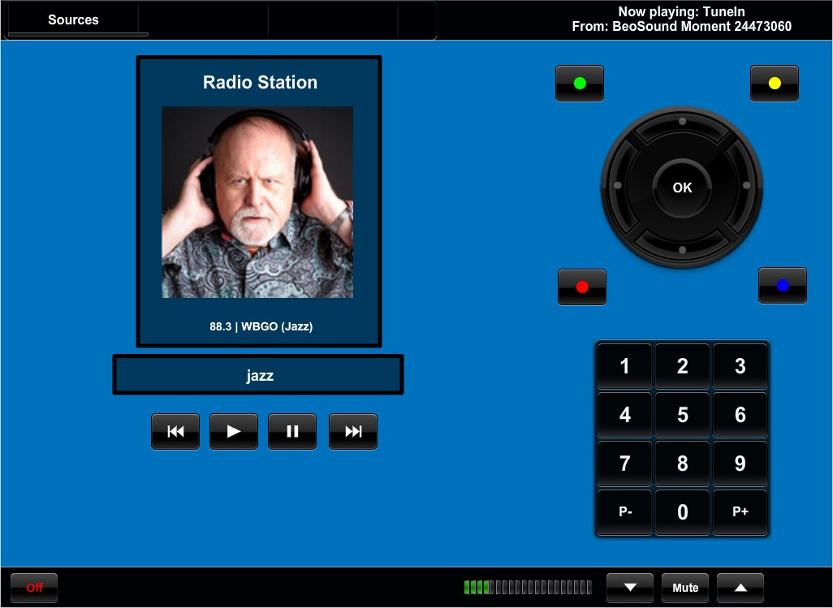
Task: Click the green color button
Action: coord(580,84)
